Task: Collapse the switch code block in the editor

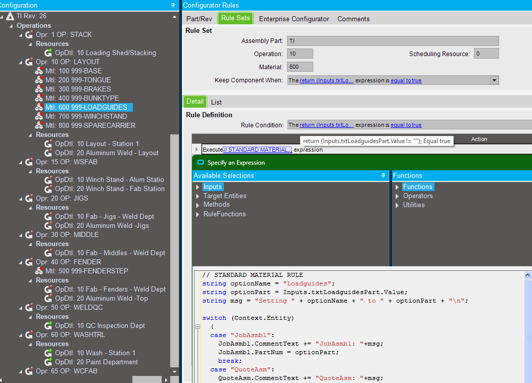Action: click(198, 327)
